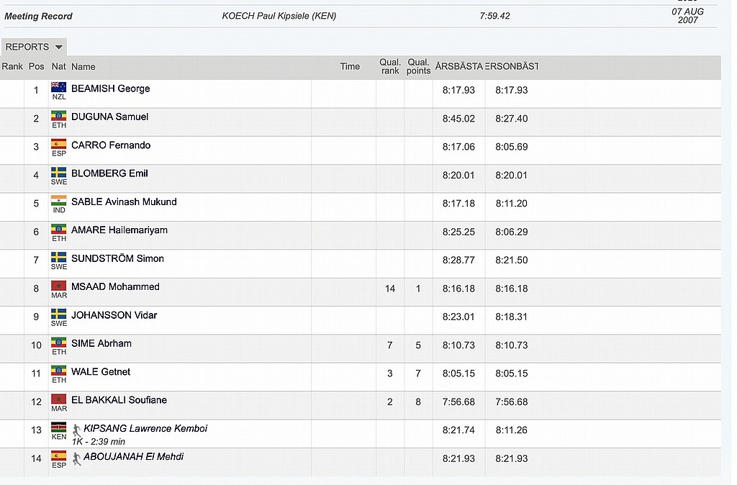Click WALE qualification points 7

[x=418, y=373]
